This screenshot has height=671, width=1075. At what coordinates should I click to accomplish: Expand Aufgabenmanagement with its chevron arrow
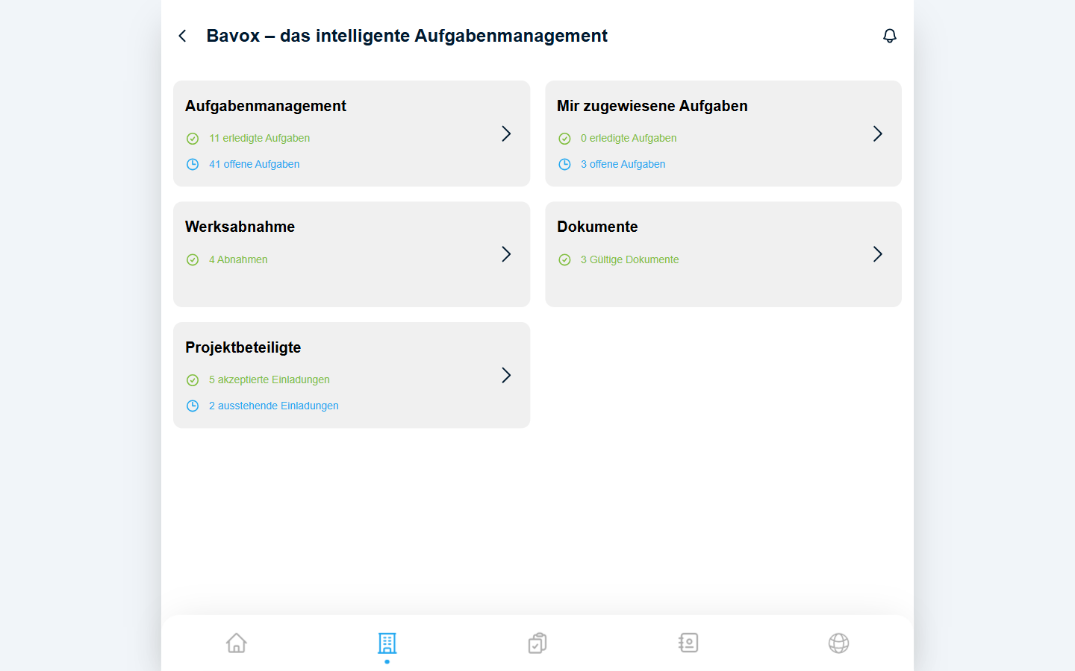(506, 133)
